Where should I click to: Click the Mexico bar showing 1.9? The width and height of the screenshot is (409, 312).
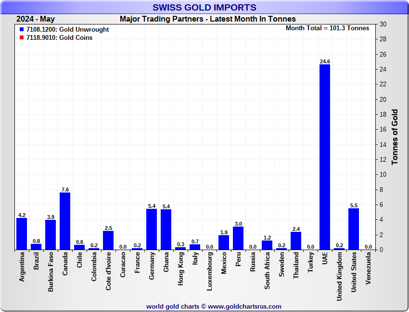(x=224, y=242)
